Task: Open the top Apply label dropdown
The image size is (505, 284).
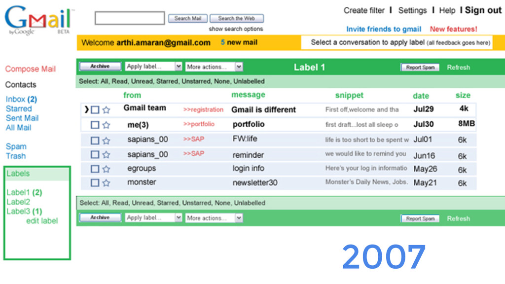Action: click(x=154, y=67)
